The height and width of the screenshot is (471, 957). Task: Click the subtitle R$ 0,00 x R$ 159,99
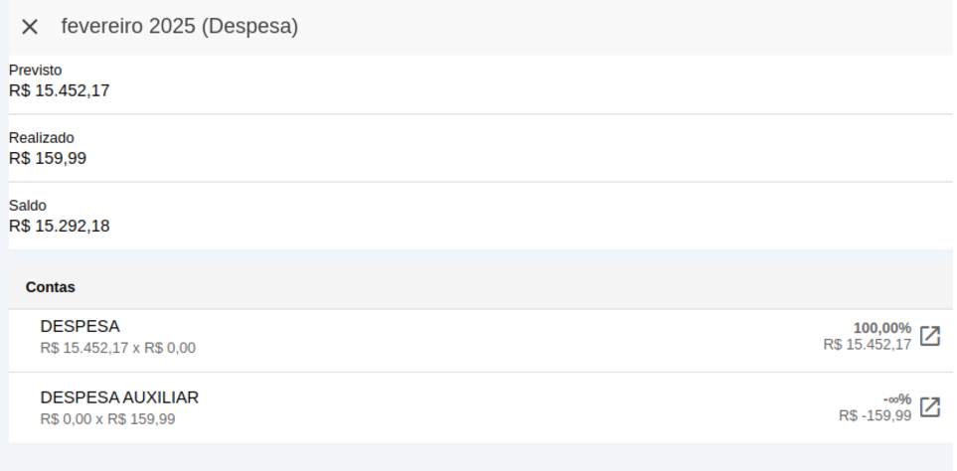[107, 419]
